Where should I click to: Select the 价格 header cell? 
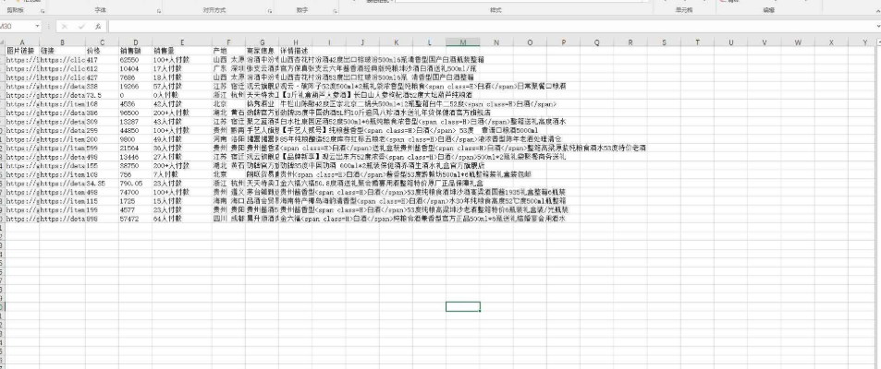[102, 51]
